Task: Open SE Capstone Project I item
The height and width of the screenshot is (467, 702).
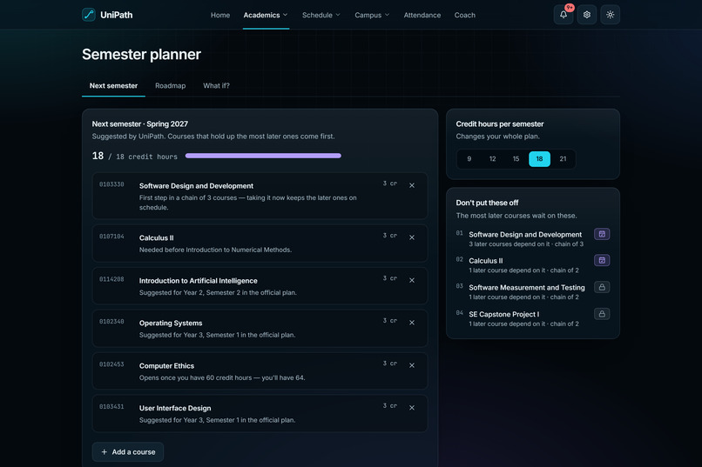Action: 503,314
